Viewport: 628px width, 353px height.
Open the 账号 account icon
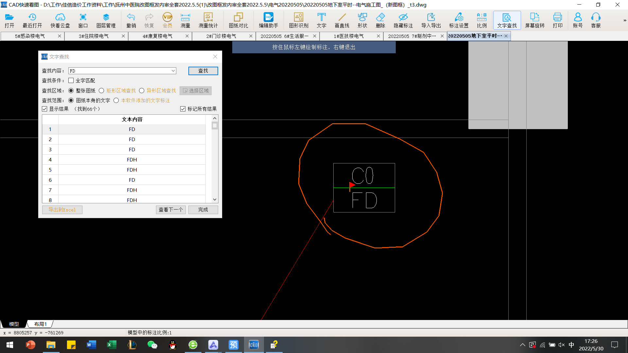tap(578, 20)
